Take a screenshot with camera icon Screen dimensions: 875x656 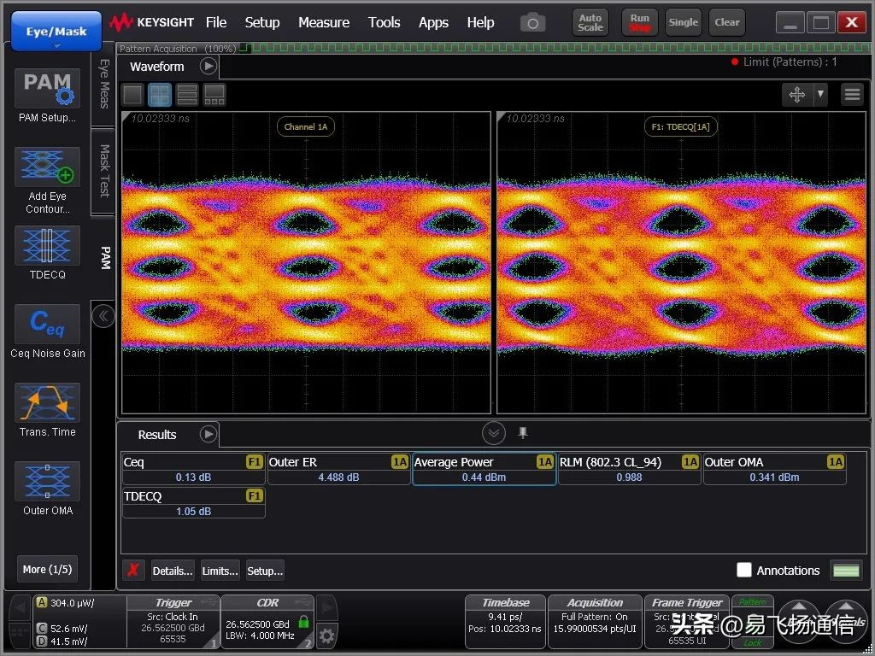[x=532, y=23]
